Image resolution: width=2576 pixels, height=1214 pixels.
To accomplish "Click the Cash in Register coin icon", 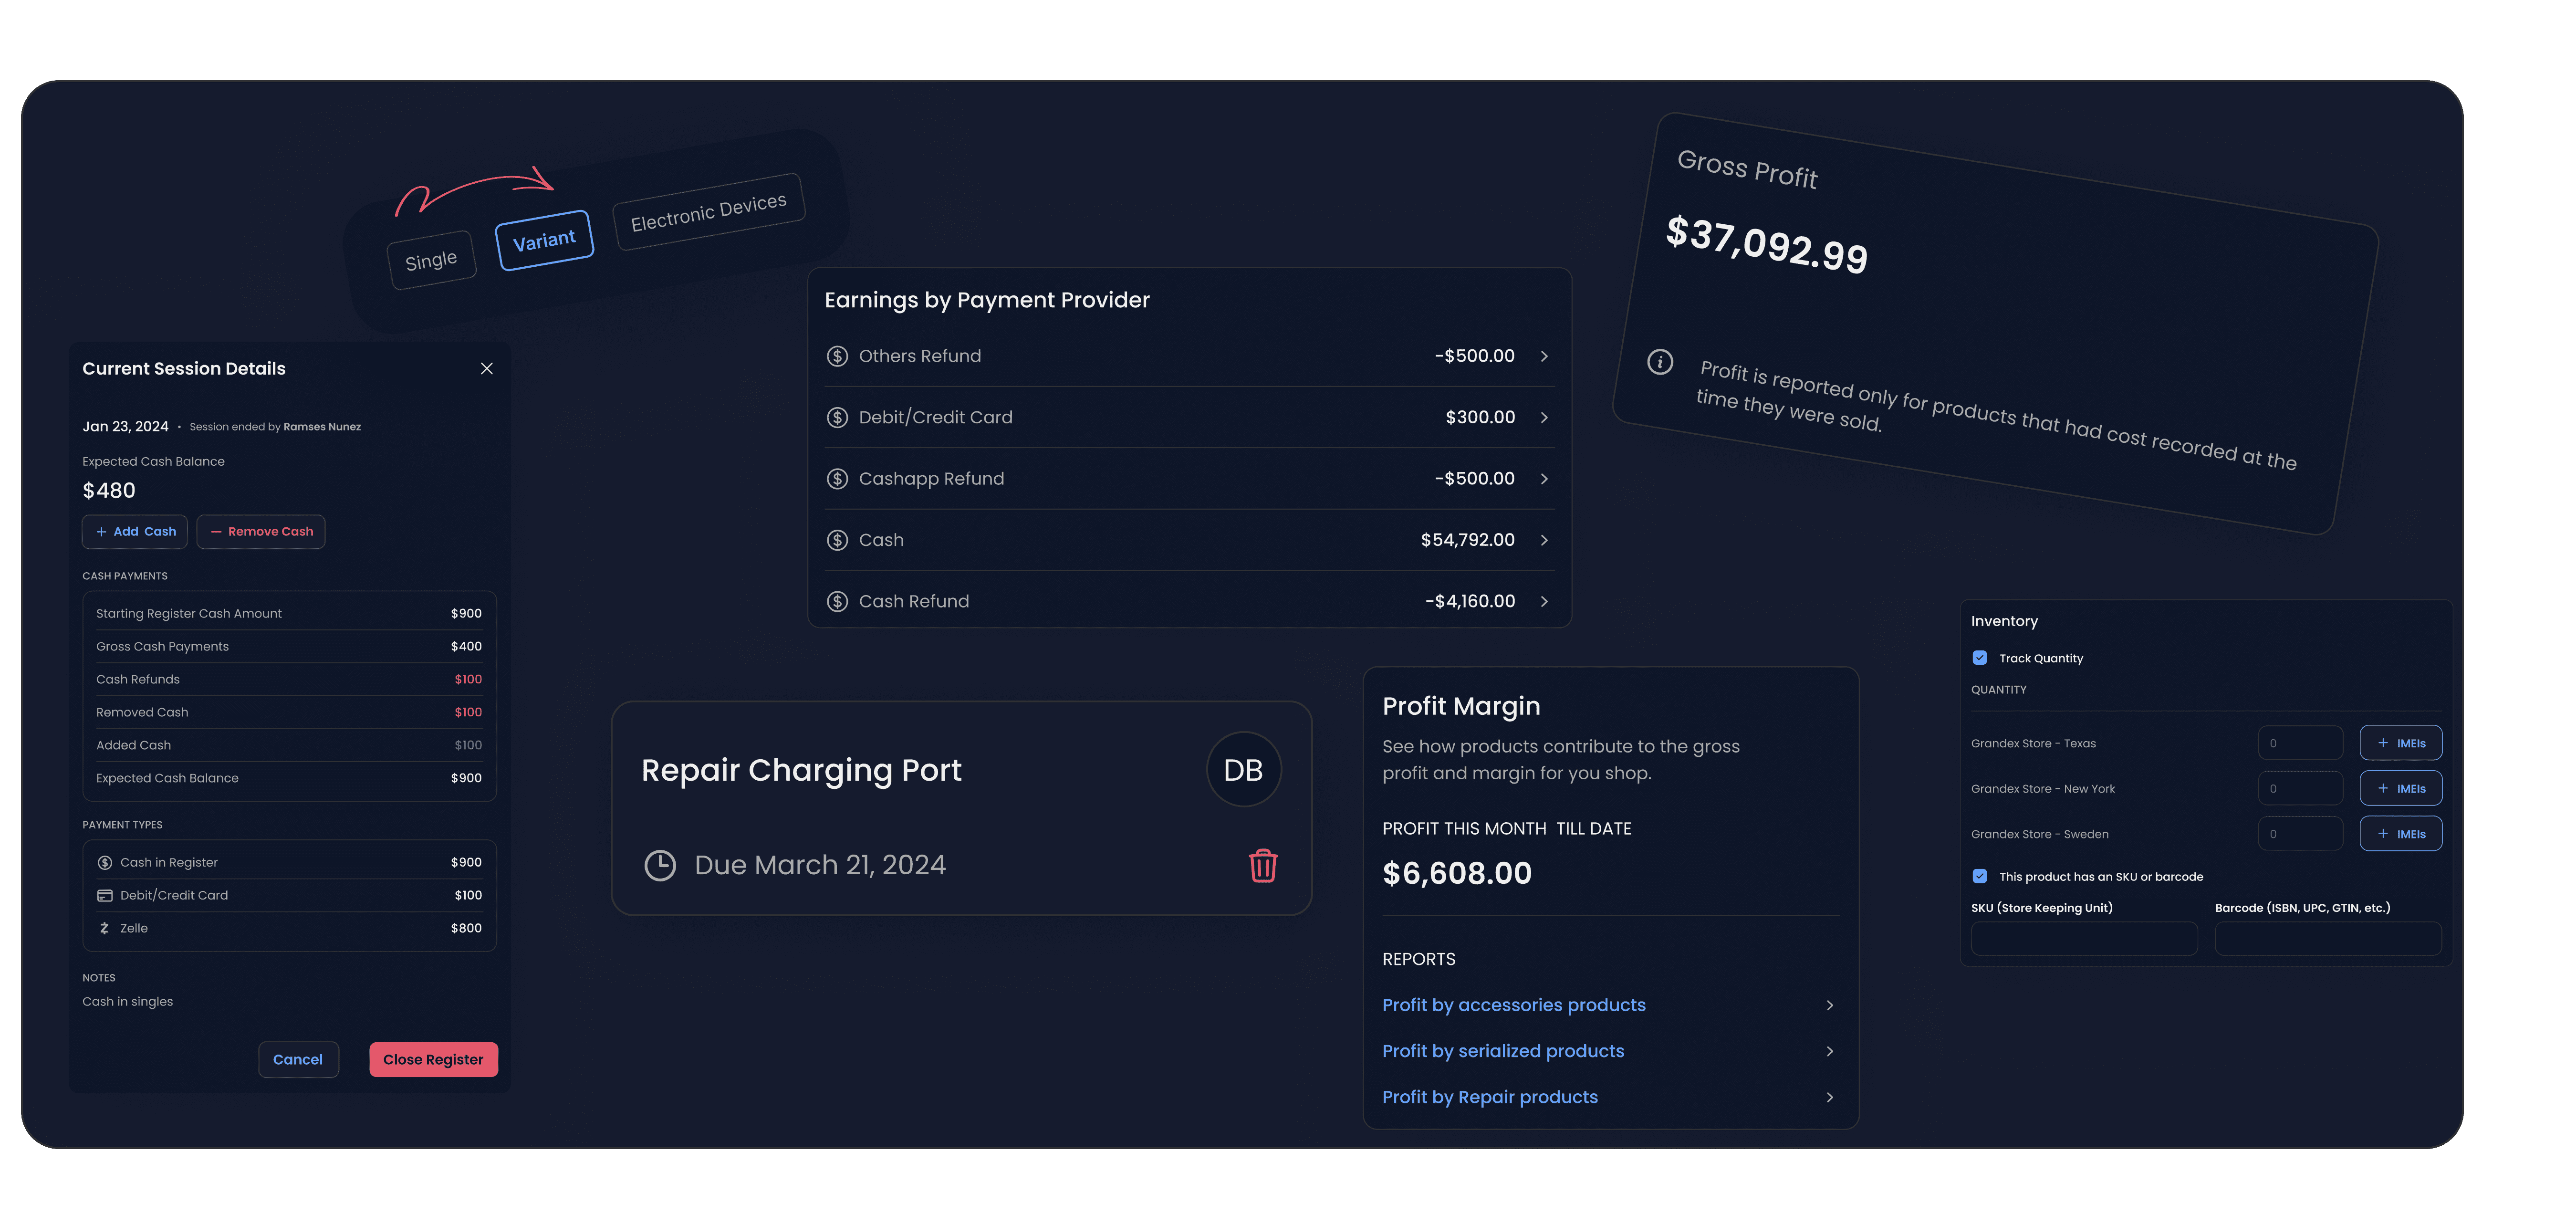I will pyautogui.click(x=104, y=862).
